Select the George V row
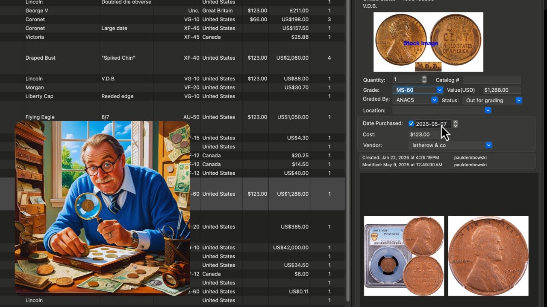The width and height of the screenshot is (547, 307). coord(172,11)
